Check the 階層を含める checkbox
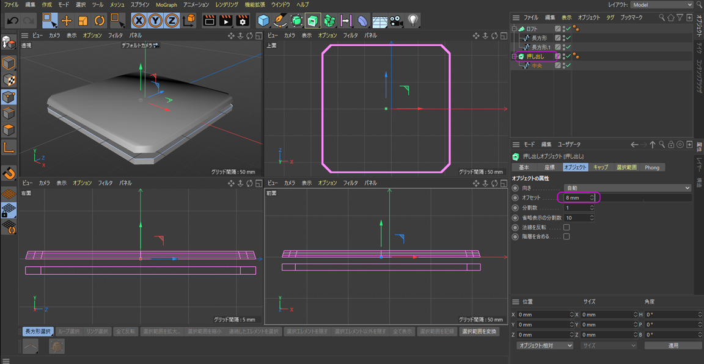 [x=566, y=236]
